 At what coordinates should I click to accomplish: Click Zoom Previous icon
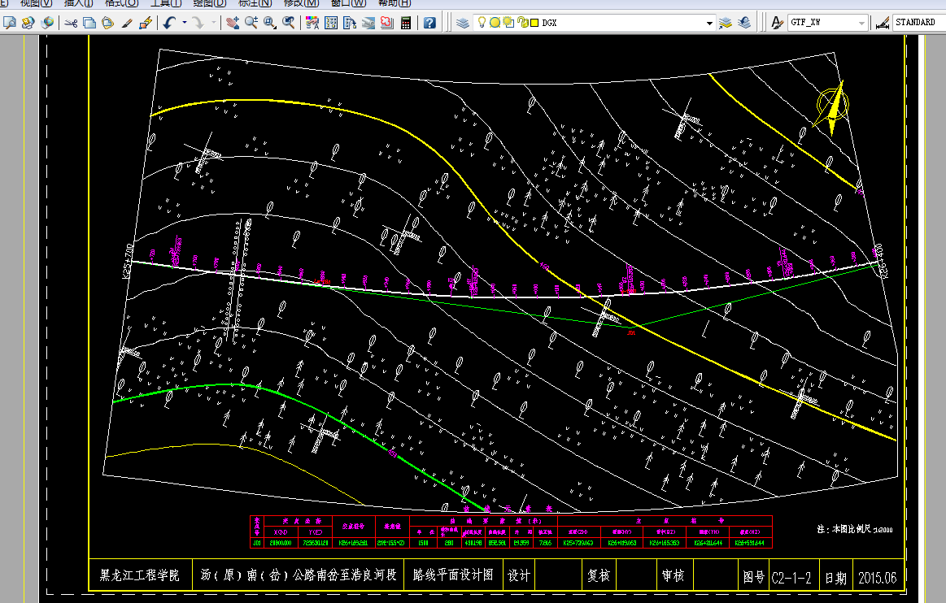point(289,23)
